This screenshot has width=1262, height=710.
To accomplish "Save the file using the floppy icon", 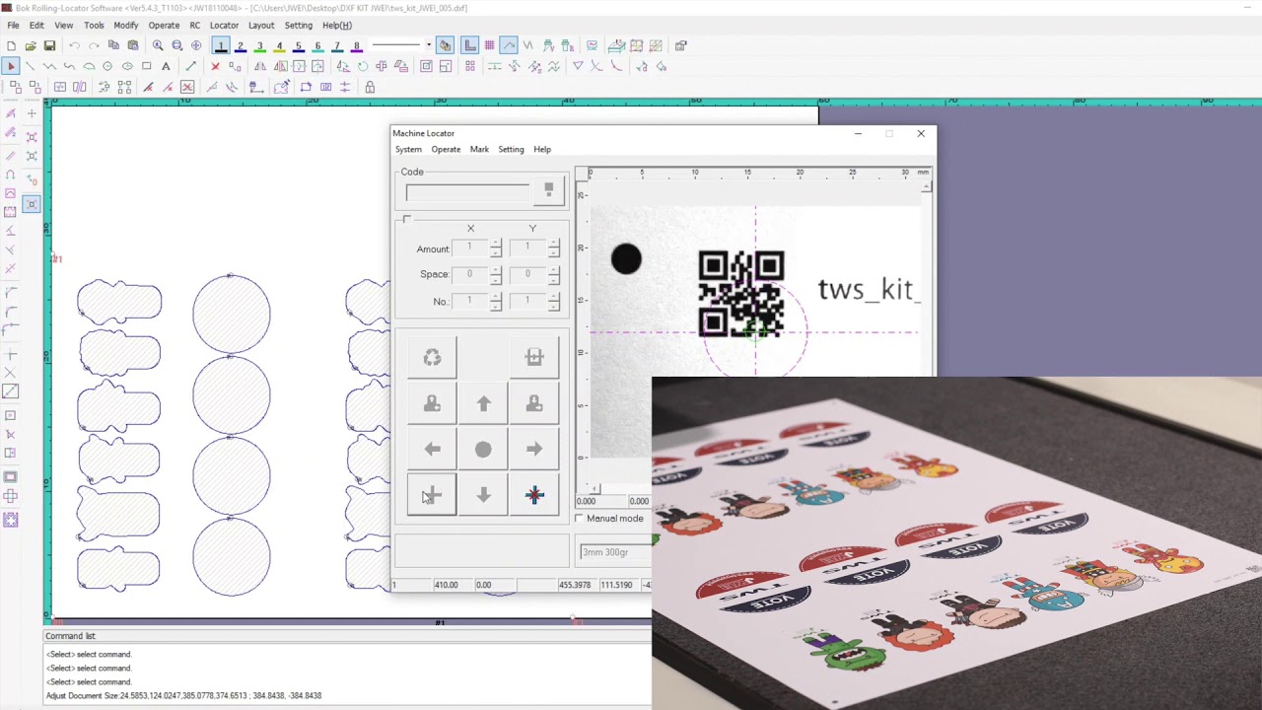I will click(49, 45).
